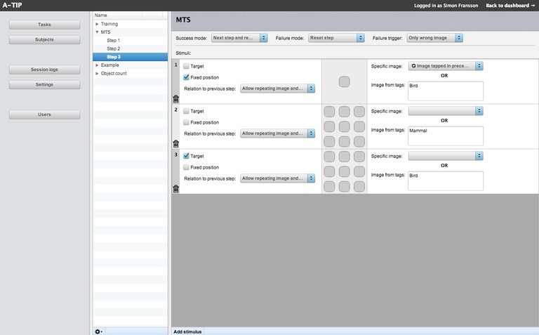Uncheck the Target checkbox in stimulus 3
Viewport: 539px width, 335px height.
click(x=186, y=156)
